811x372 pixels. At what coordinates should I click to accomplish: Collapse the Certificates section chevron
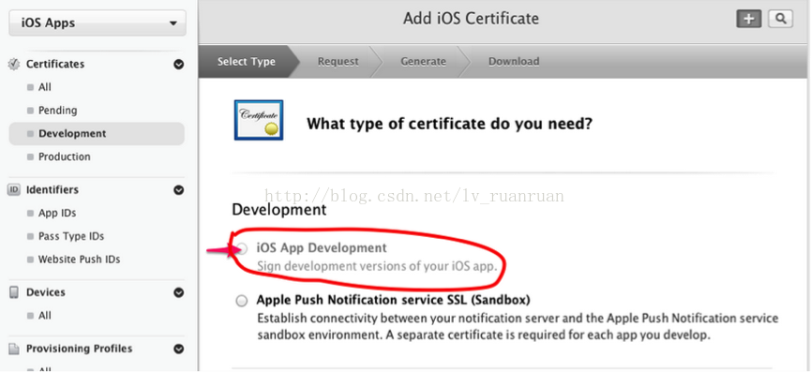click(178, 64)
